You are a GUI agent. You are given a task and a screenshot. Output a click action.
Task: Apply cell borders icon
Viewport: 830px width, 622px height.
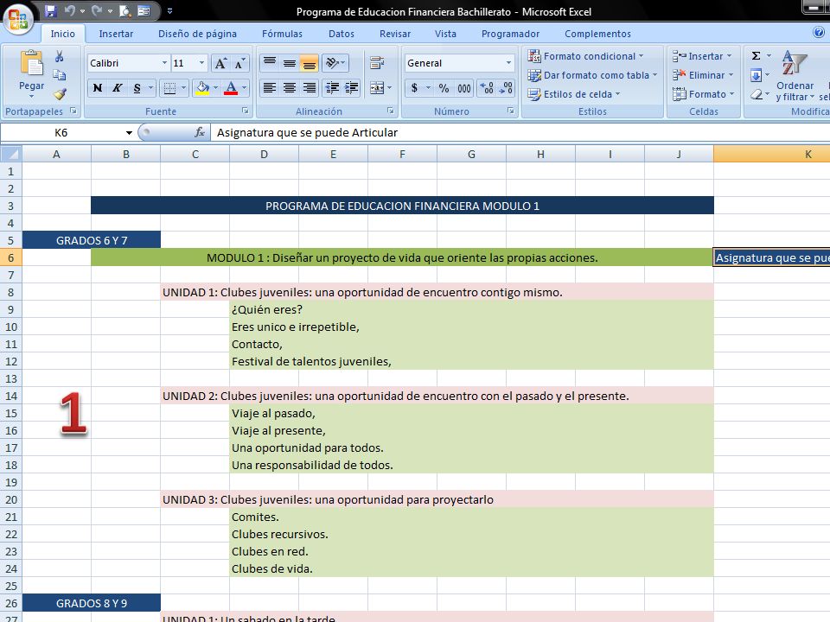(169, 88)
